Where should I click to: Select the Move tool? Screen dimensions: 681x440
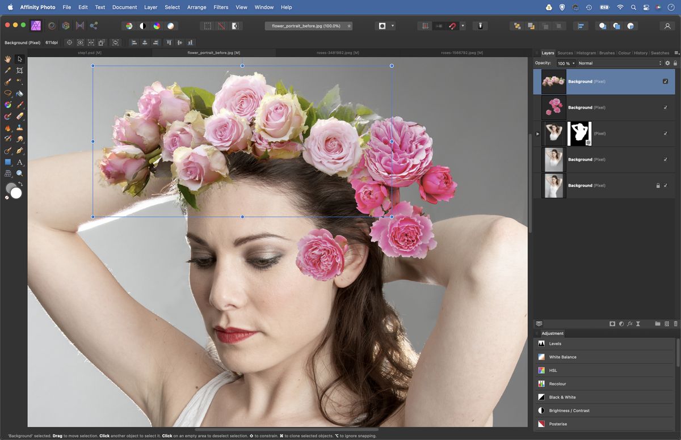pos(20,59)
